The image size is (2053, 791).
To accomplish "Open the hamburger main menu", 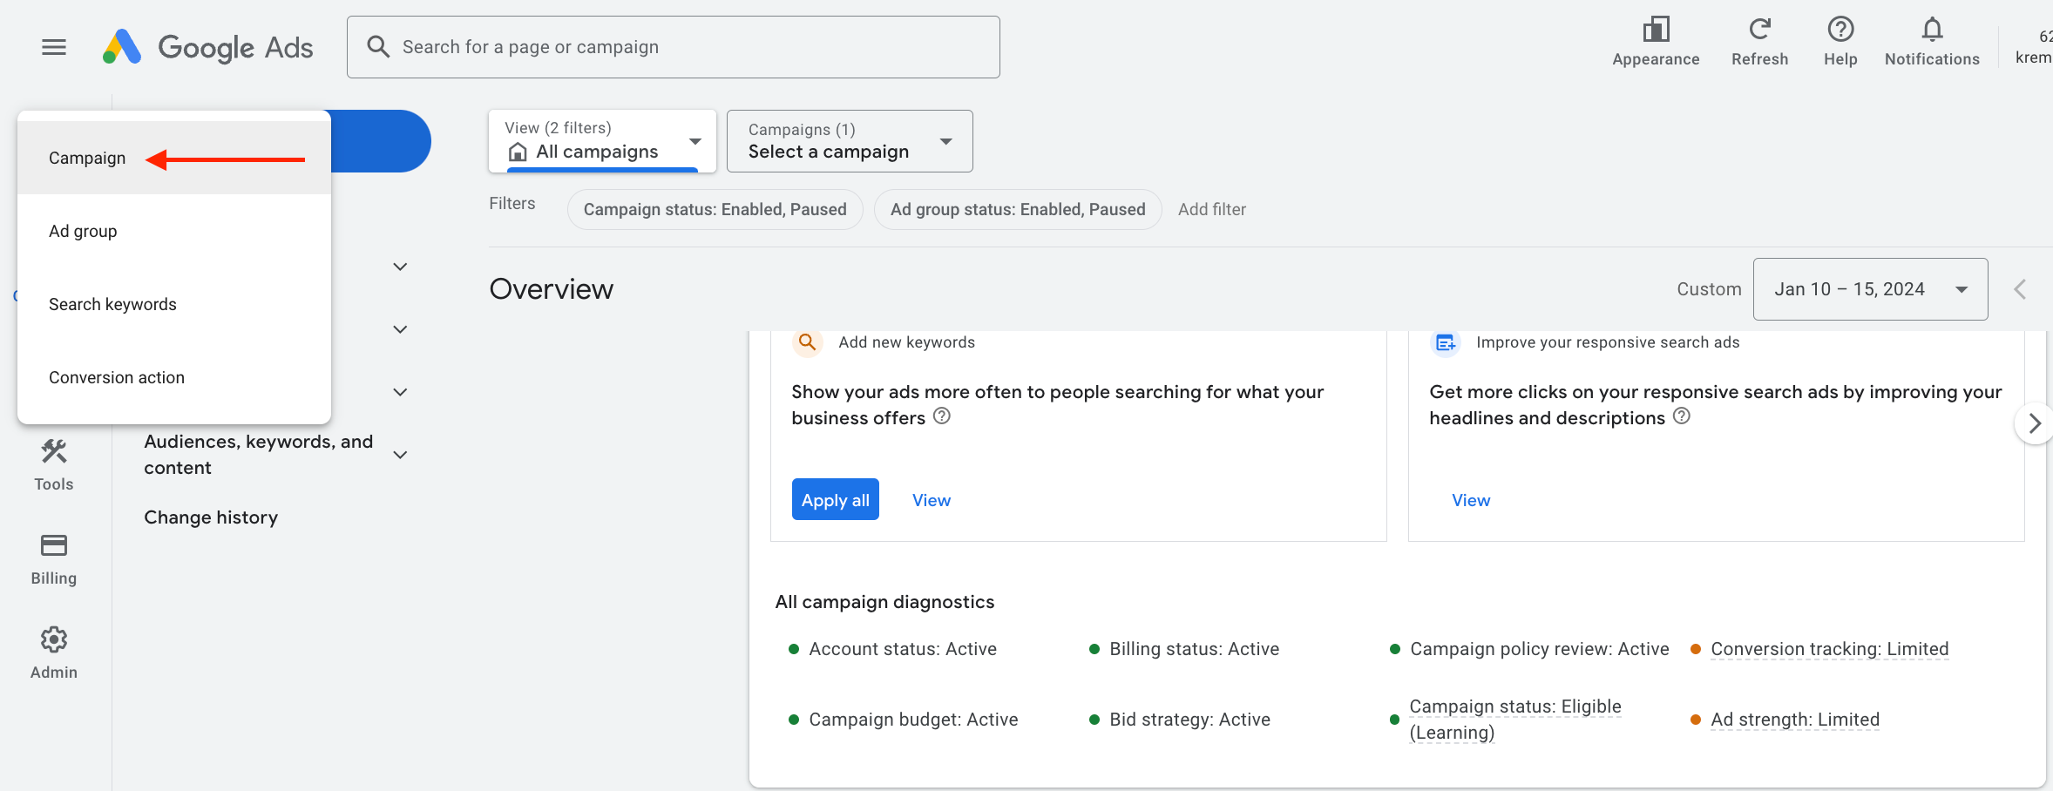I will tap(54, 47).
